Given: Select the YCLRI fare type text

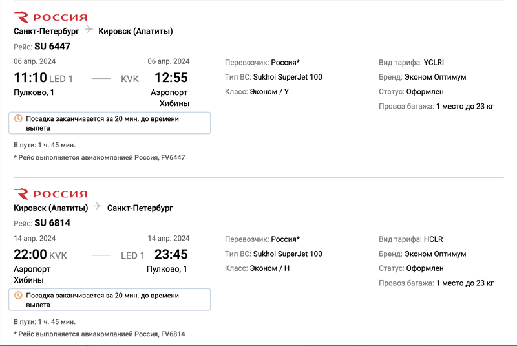Looking at the screenshot, I should (434, 63).
